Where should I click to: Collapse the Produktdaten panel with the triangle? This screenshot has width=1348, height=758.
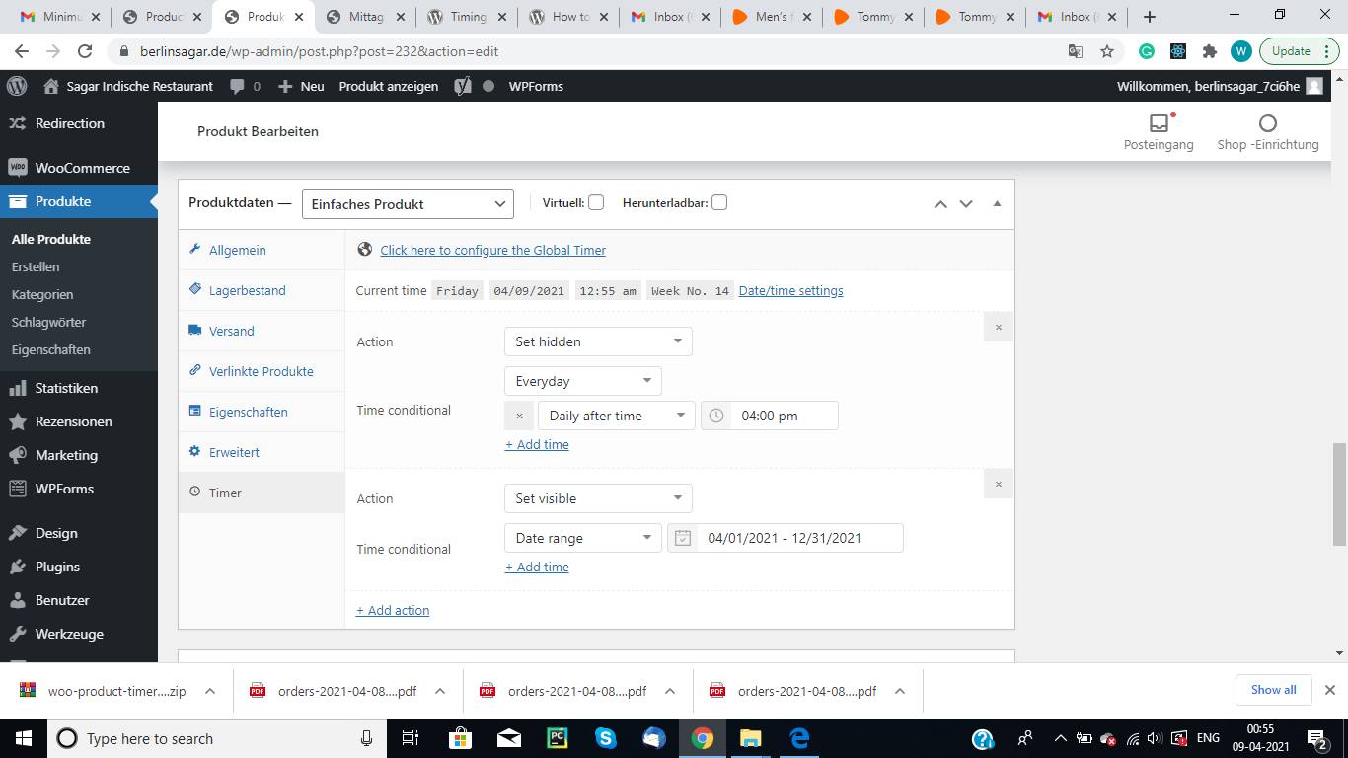997,203
